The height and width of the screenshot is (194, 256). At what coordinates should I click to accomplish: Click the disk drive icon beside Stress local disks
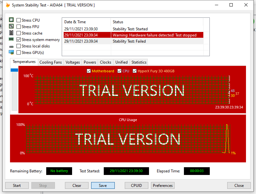point(11,46)
